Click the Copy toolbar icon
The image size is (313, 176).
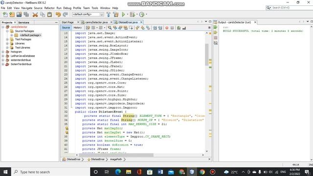coord(43,14)
